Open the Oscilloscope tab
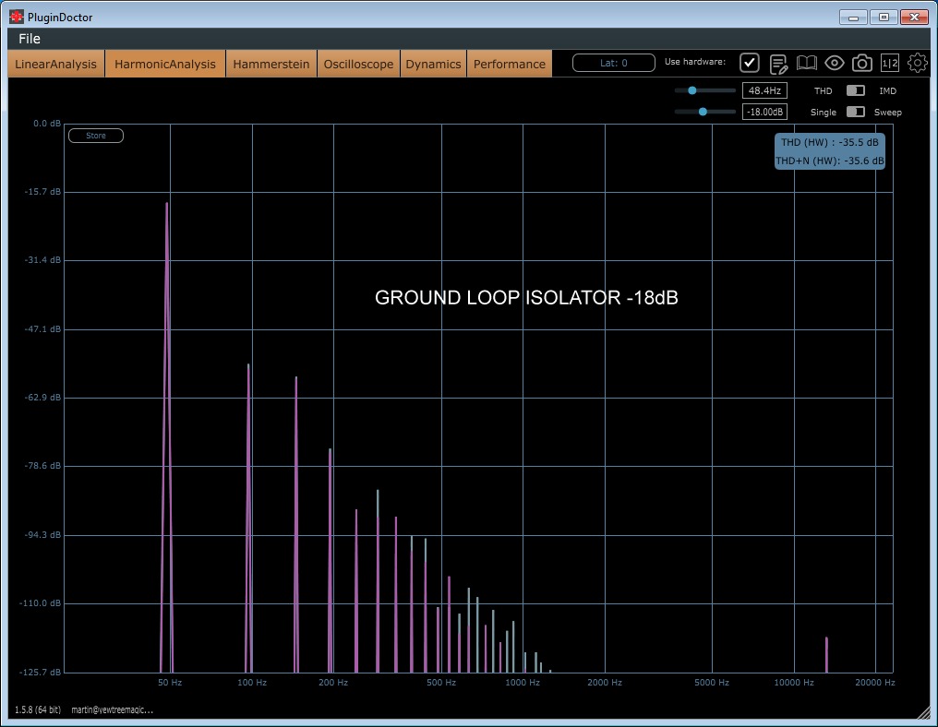 [x=358, y=64]
